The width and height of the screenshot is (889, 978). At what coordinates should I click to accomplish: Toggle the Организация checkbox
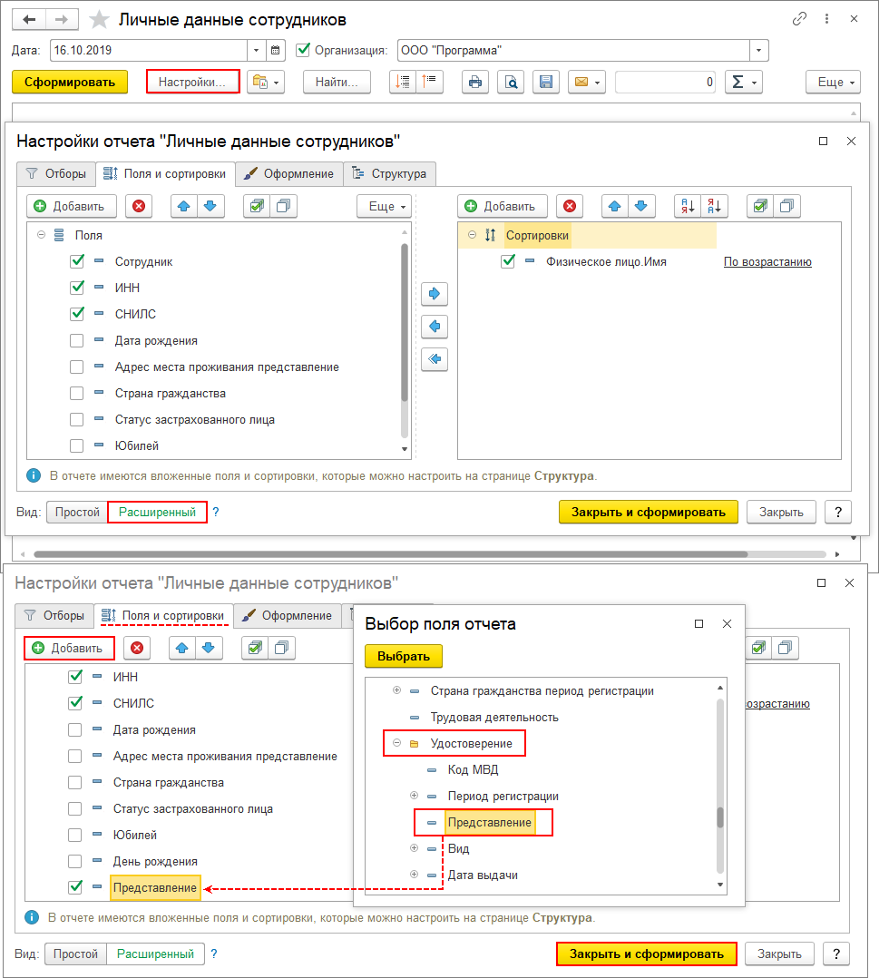coord(304,51)
